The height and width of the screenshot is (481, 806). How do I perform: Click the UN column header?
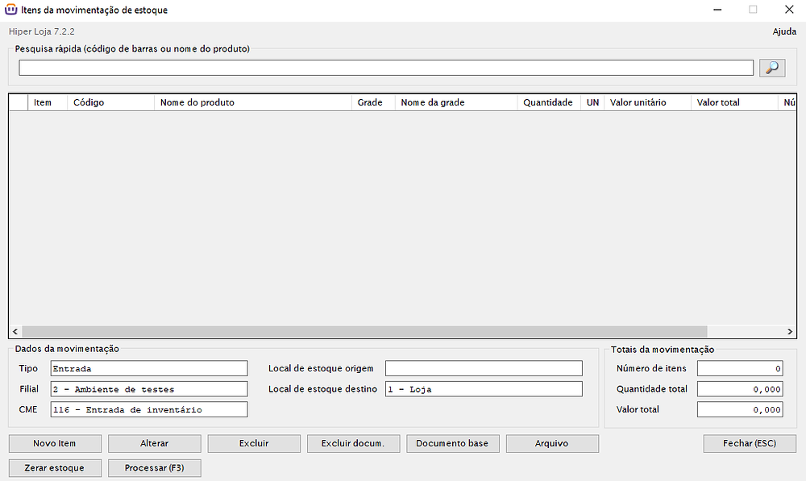592,102
